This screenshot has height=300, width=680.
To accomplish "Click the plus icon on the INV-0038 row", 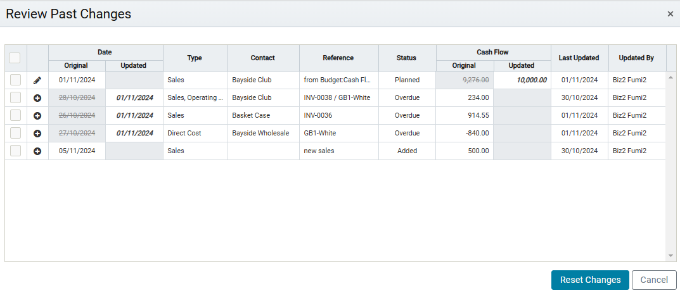I will 37,98.
